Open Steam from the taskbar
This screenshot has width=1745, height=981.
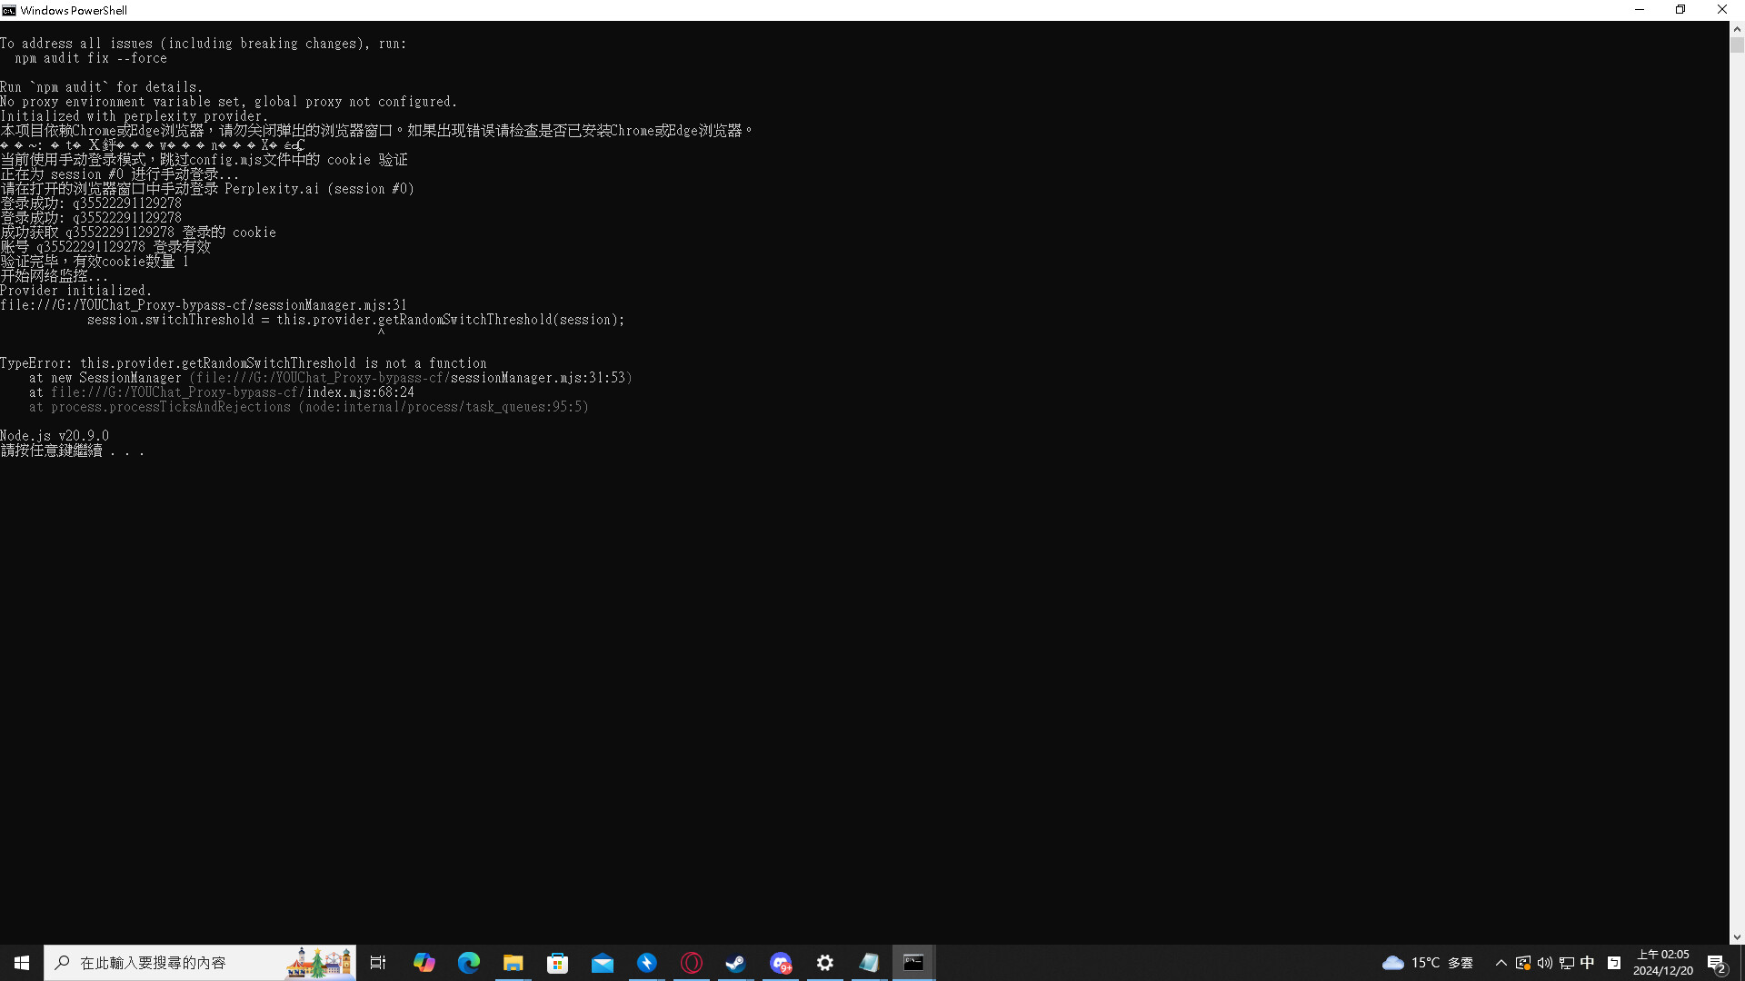(x=736, y=963)
